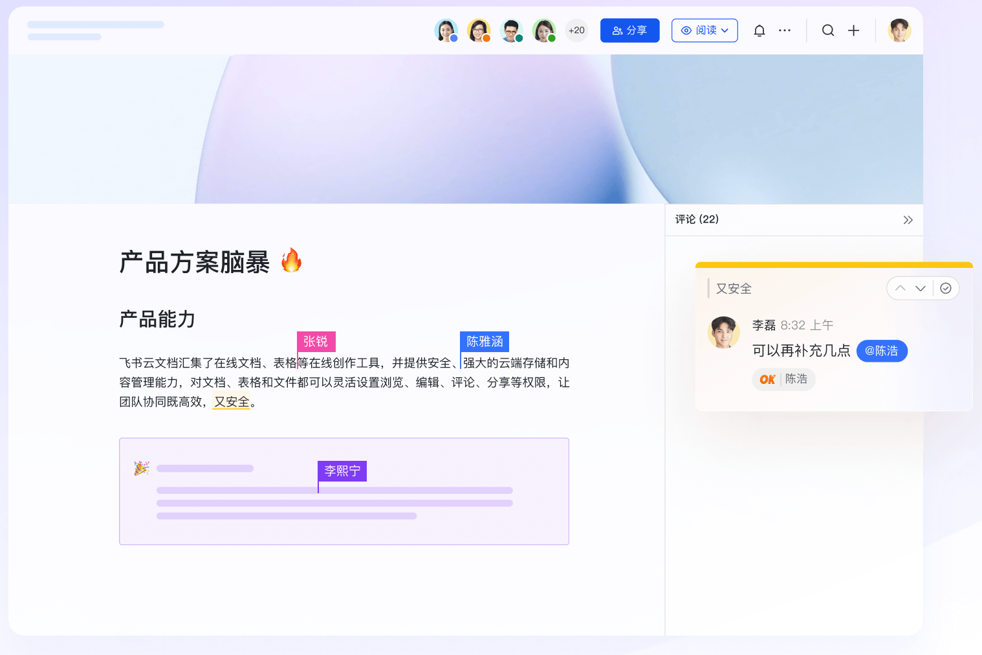982x655 pixels.
Task: Click the fire emoji beside the title
Action: [x=291, y=260]
